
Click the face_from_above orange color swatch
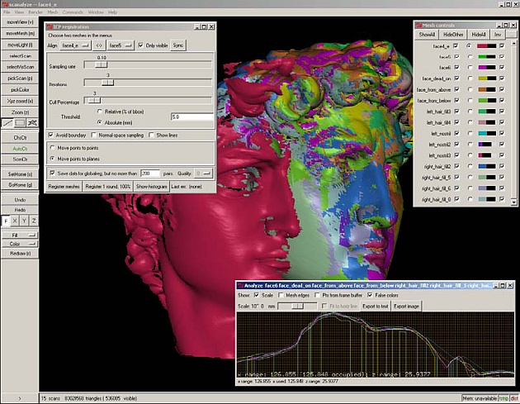[x=486, y=89]
